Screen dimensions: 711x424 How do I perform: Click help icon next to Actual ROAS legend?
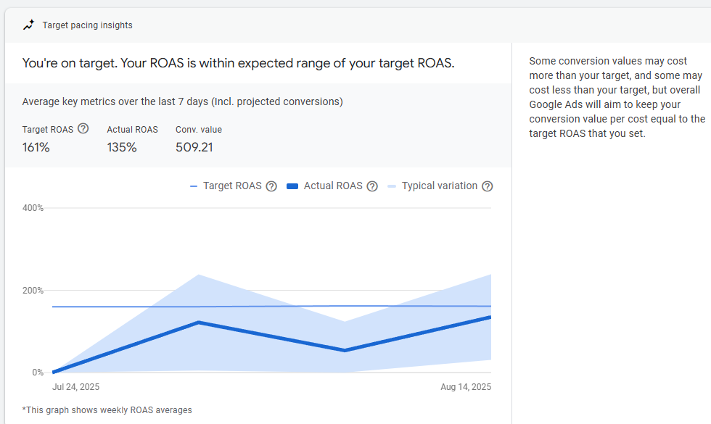372,186
